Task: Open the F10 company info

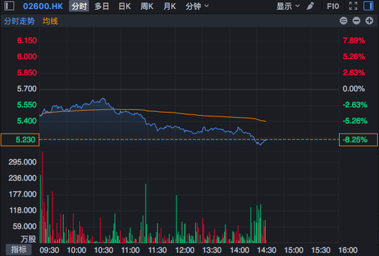Action: tap(333, 6)
